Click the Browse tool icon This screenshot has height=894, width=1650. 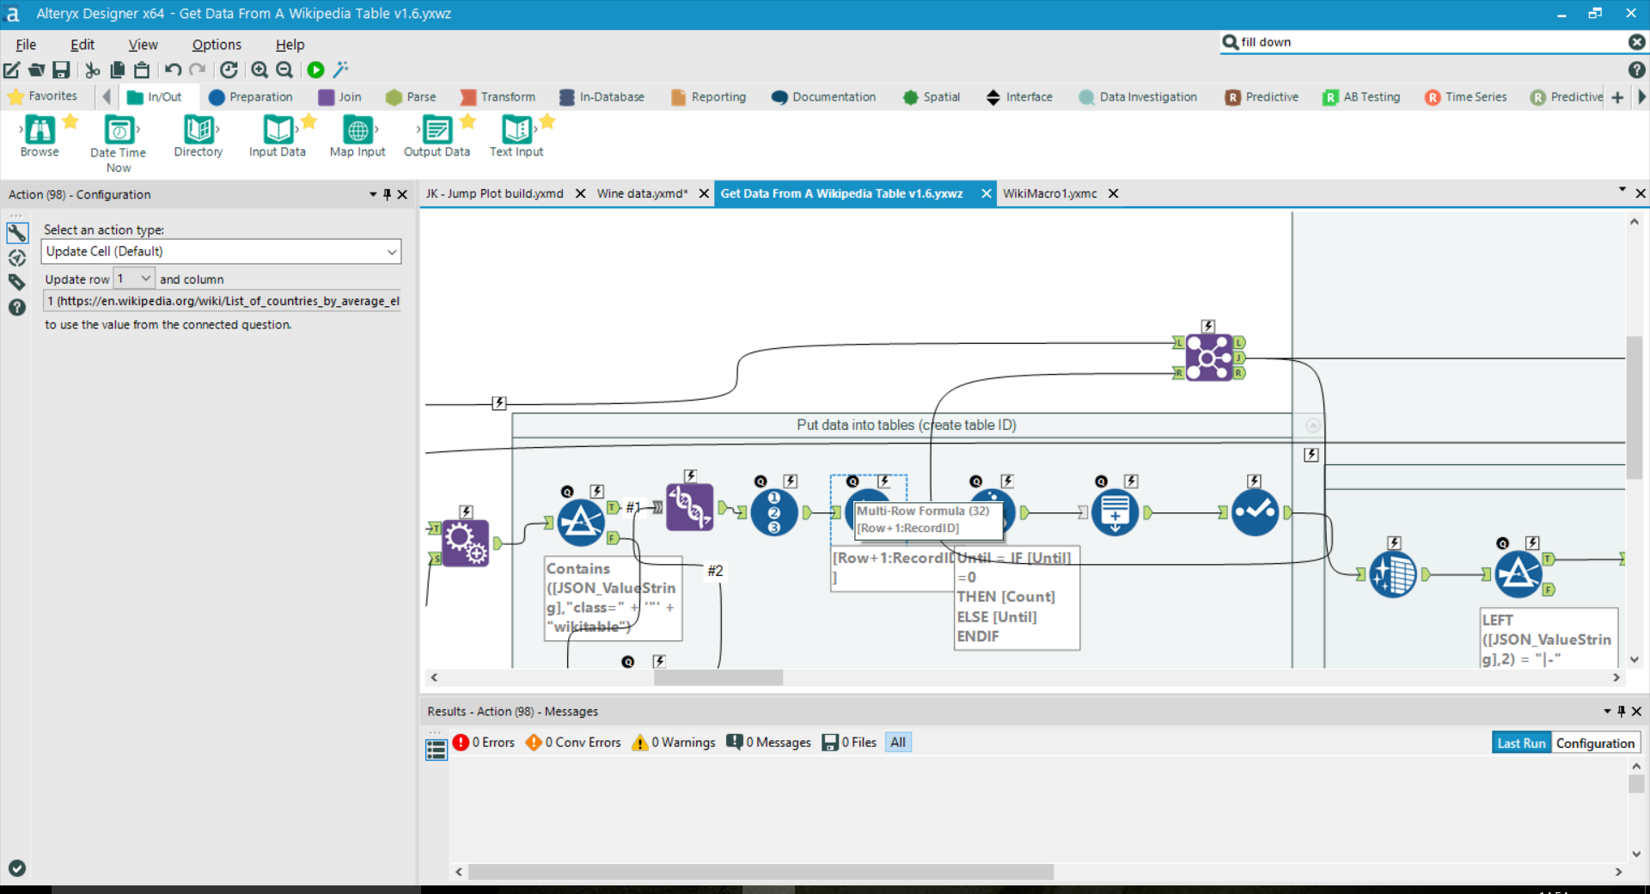(x=40, y=131)
